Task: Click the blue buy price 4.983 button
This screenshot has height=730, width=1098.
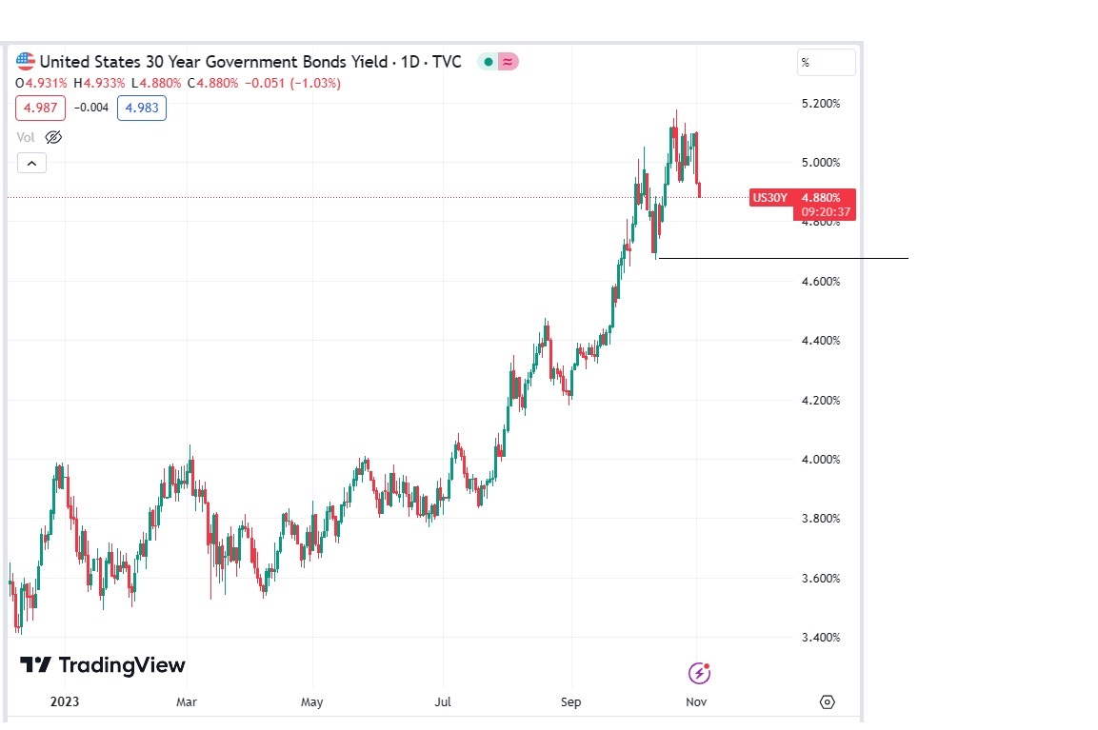Action: coord(142,108)
